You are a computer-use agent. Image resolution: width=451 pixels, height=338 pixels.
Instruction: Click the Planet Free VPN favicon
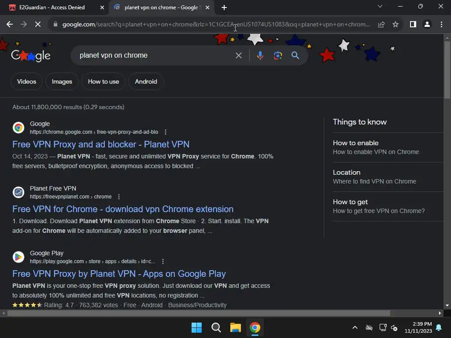(x=18, y=192)
